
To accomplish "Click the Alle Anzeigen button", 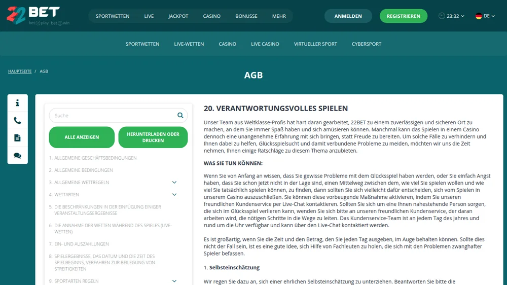I will tap(82, 137).
